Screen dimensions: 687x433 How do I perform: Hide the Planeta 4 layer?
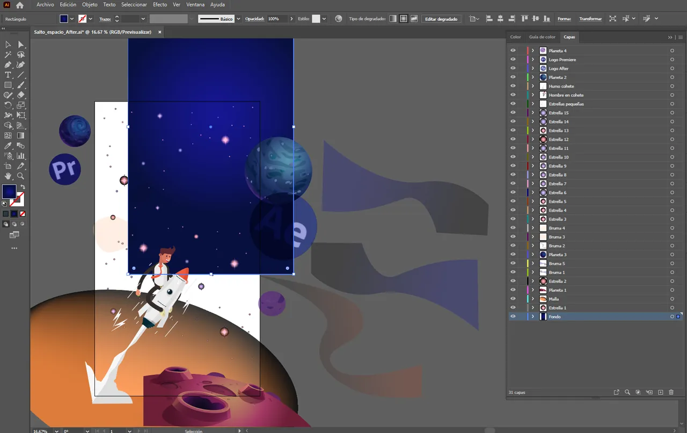[x=513, y=50]
